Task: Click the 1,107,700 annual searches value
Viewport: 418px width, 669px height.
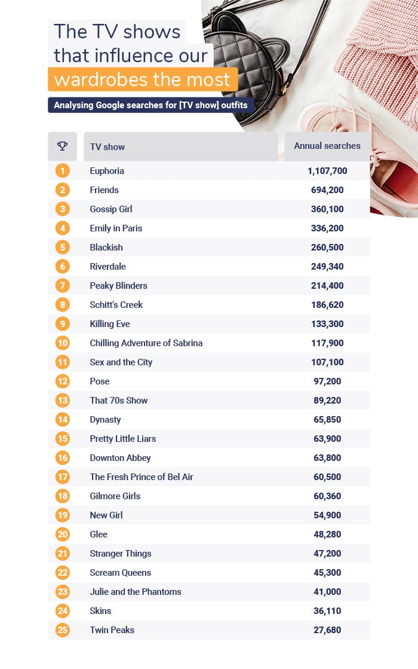Action: tap(327, 171)
